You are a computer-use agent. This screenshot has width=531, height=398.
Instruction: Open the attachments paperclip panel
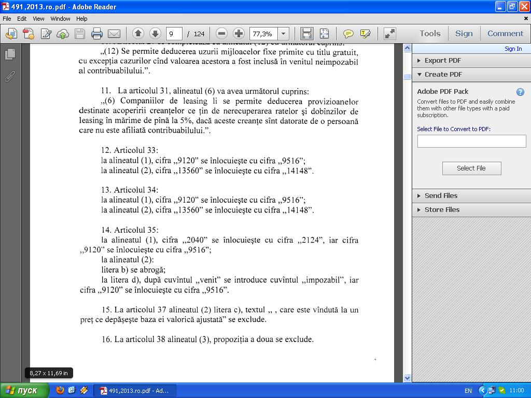click(10, 77)
